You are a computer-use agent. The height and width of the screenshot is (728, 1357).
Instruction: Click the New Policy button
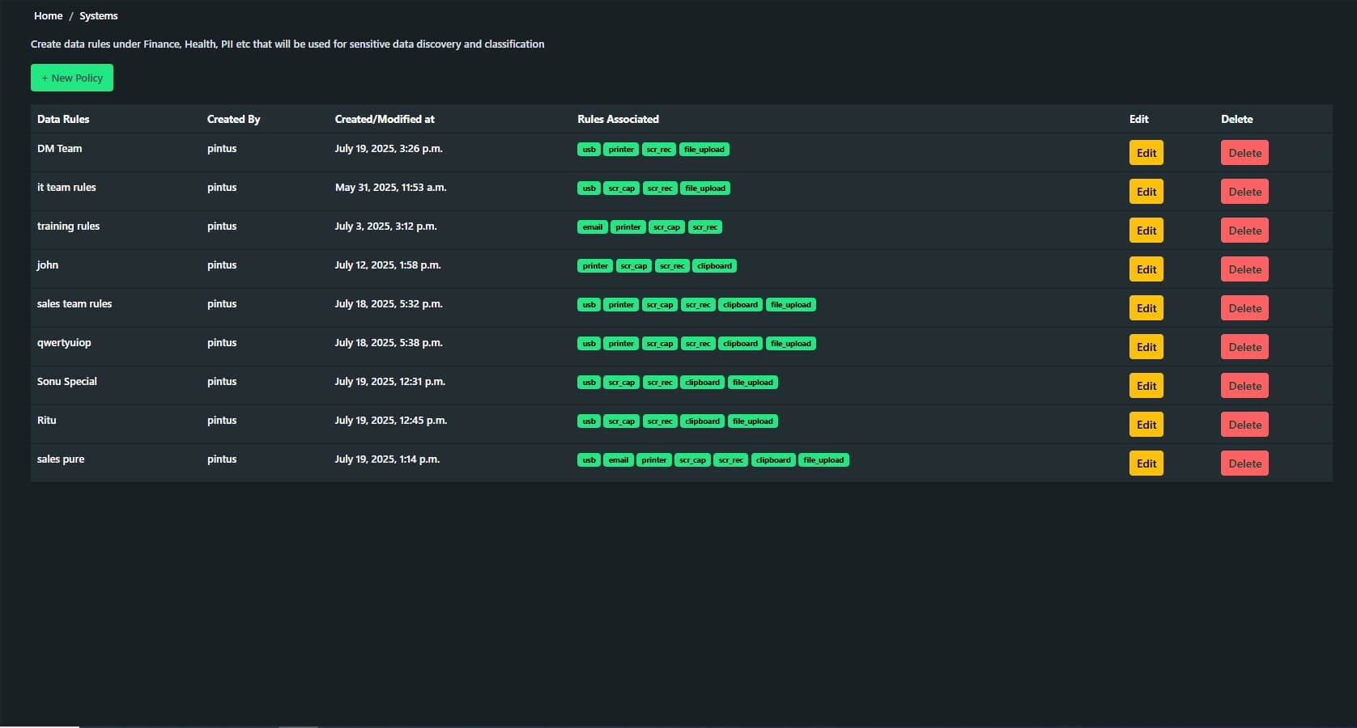point(72,78)
